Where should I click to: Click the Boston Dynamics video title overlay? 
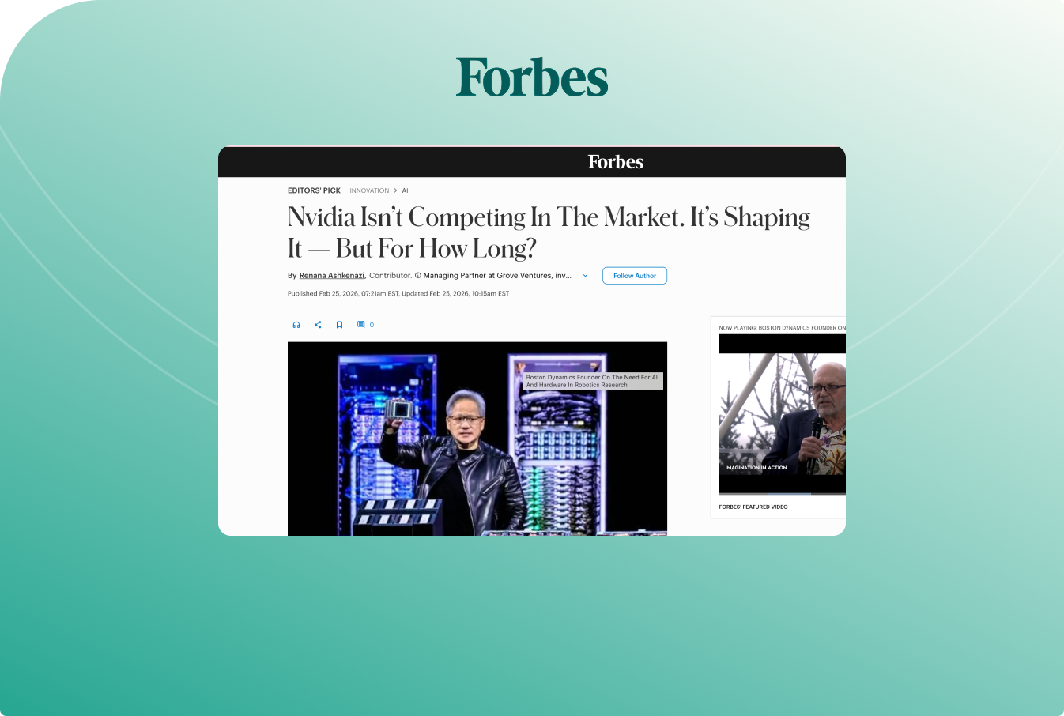coord(592,381)
